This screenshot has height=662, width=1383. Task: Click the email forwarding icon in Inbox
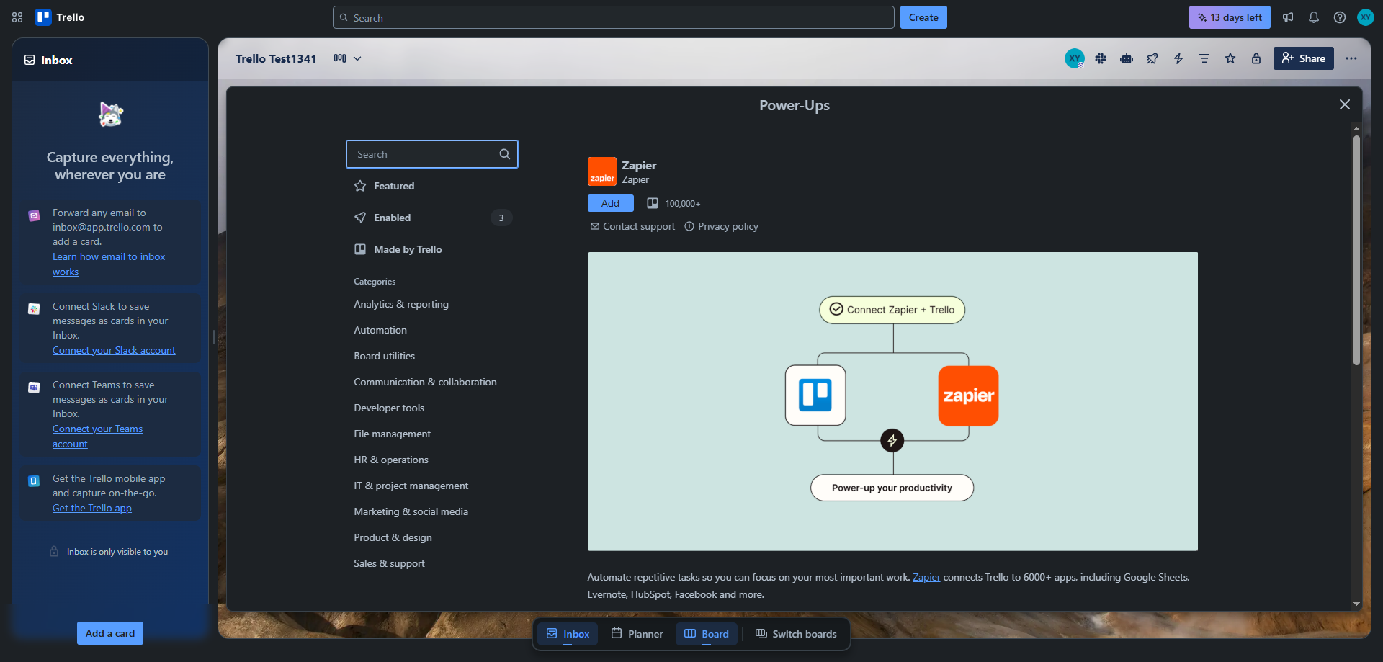coord(34,215)
